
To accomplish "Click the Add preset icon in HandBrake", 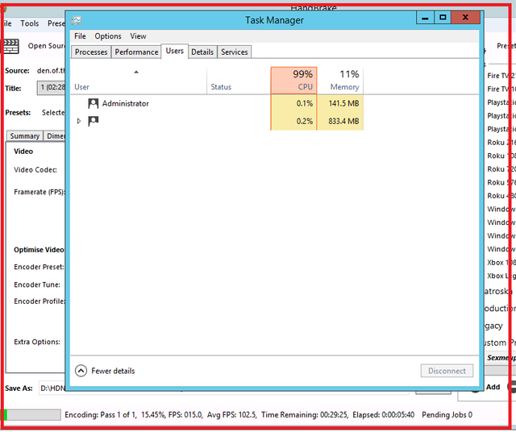I will point(472,387).
